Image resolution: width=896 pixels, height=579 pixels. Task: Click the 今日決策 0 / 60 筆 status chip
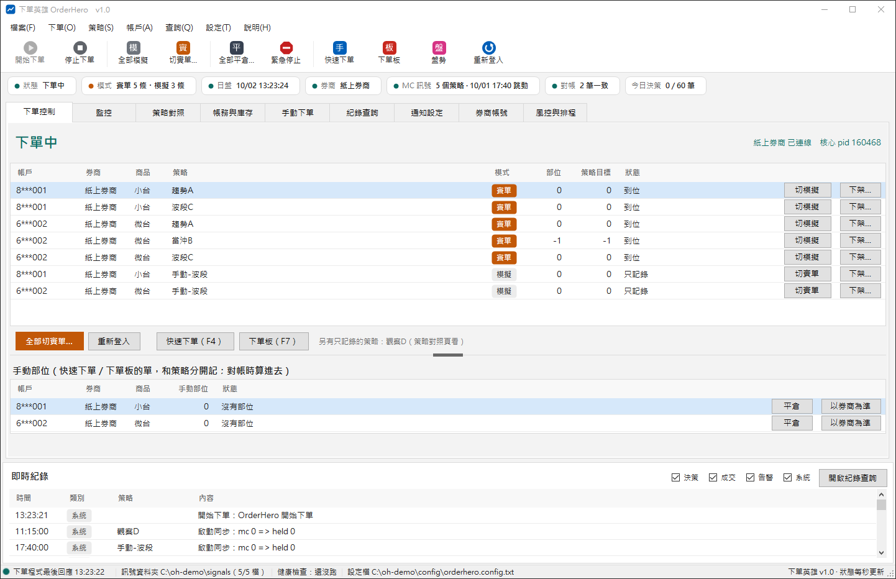(665, 86)
